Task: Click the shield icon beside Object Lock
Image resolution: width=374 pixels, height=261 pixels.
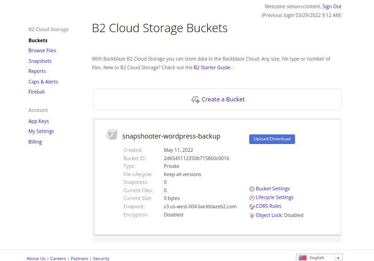Action: pos(251,216)
